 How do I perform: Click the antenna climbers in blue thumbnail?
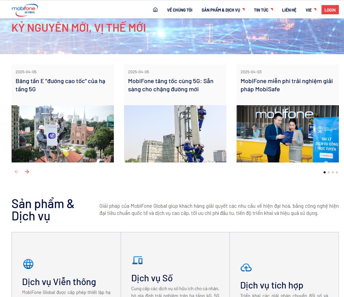tap(175, 134)
